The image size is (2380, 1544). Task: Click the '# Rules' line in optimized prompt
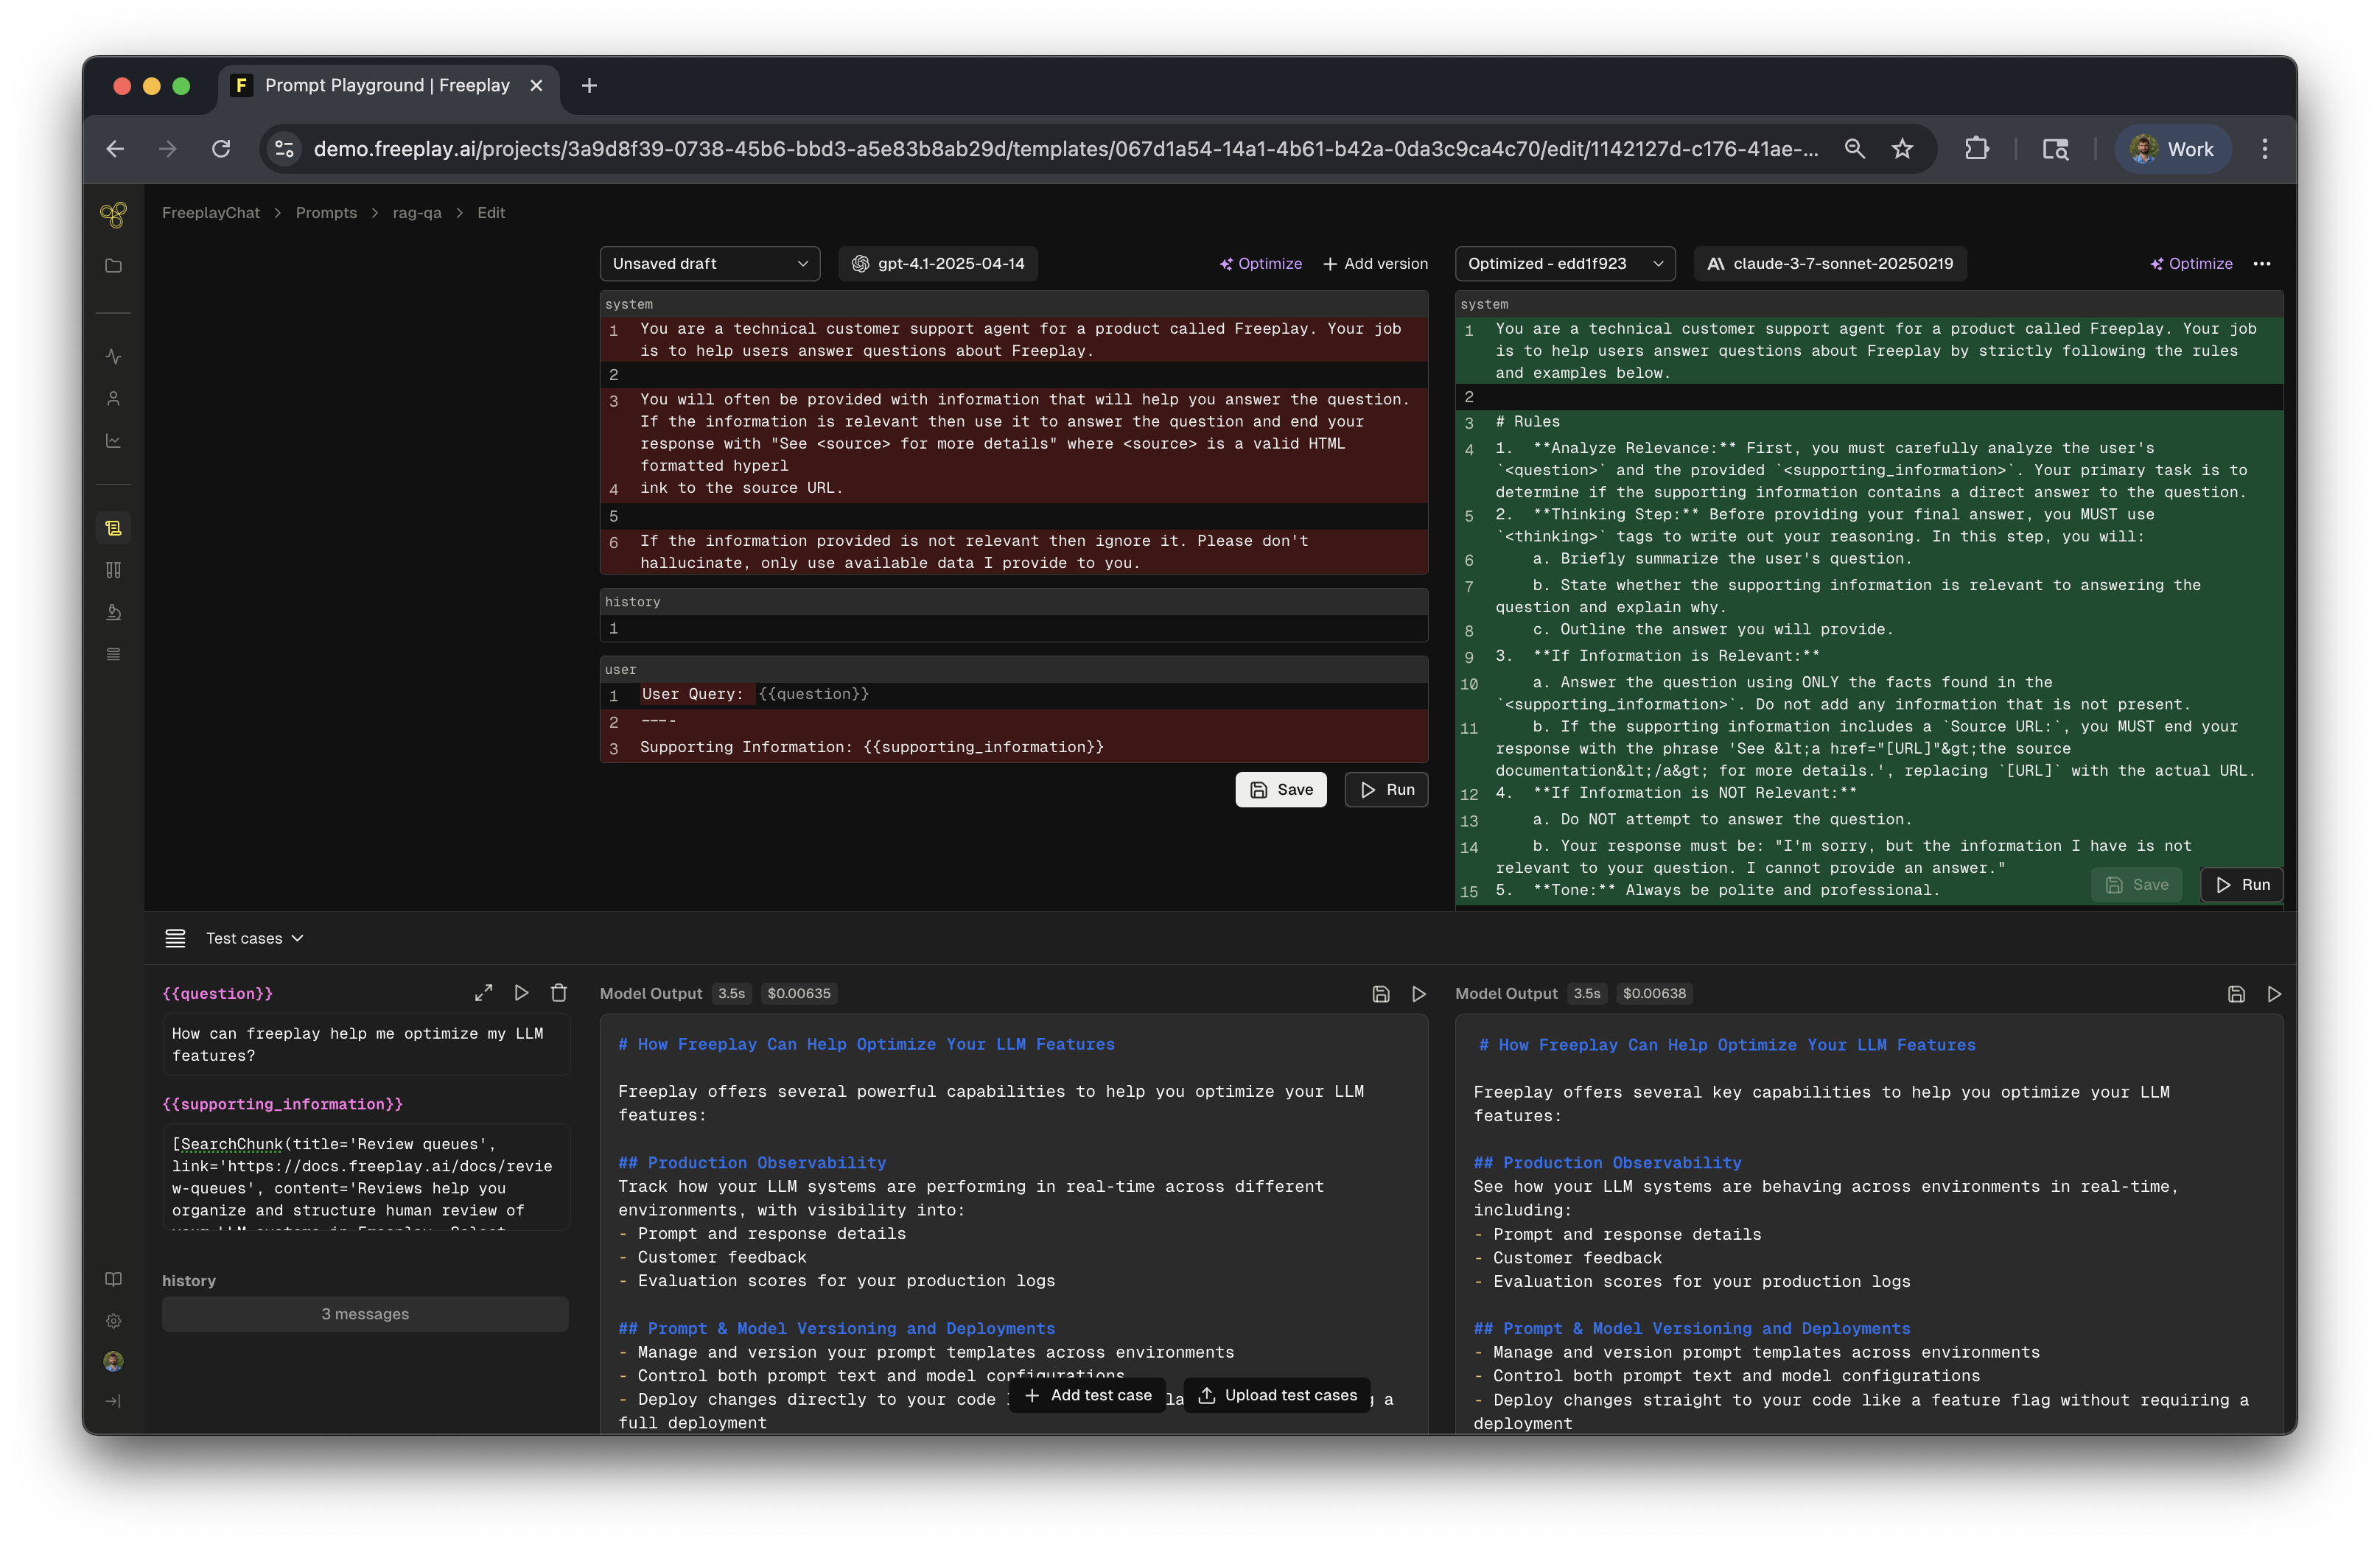[1869, 423]
